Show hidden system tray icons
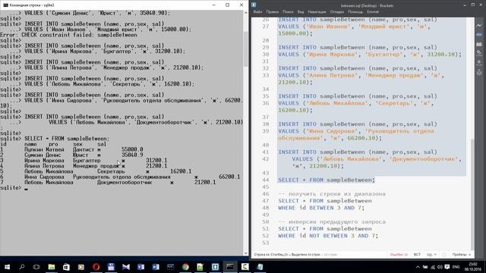This screenshot has width=486, height=273. [x=418, y=267]
